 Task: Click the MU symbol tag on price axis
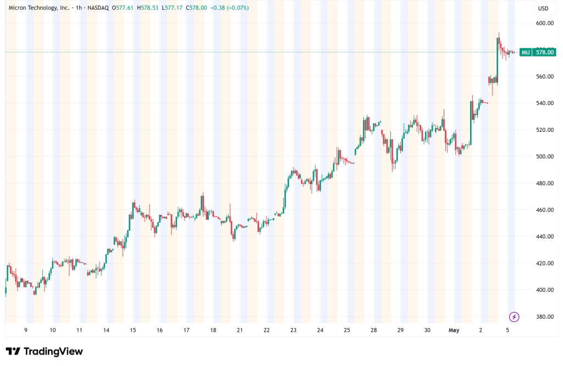525,52
